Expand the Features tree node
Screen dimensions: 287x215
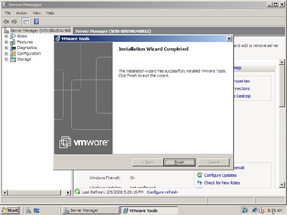point(6,42)
